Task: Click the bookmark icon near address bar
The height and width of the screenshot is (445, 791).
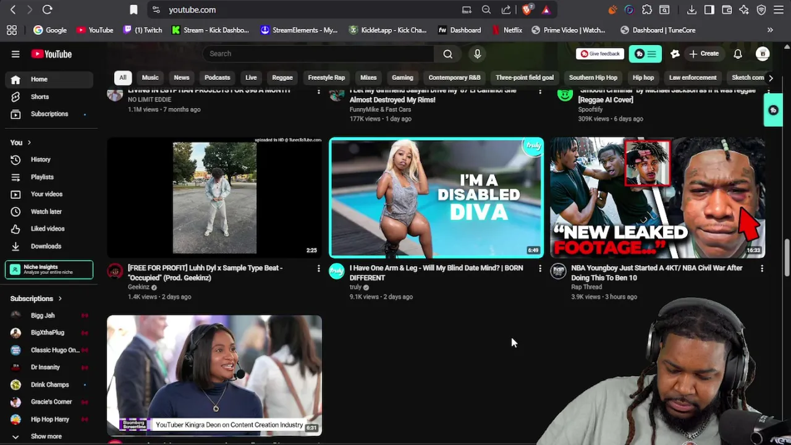Action: (133, 9)
